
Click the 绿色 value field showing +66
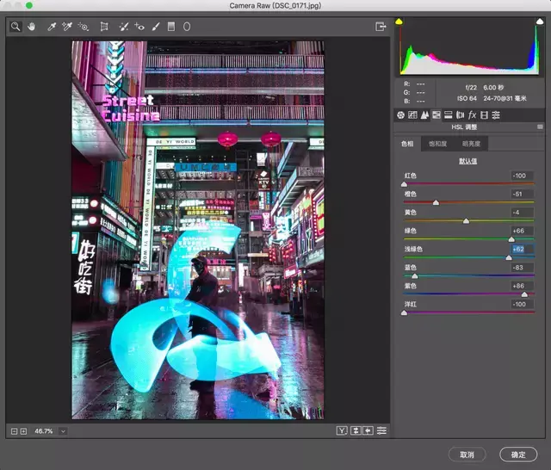523,231
